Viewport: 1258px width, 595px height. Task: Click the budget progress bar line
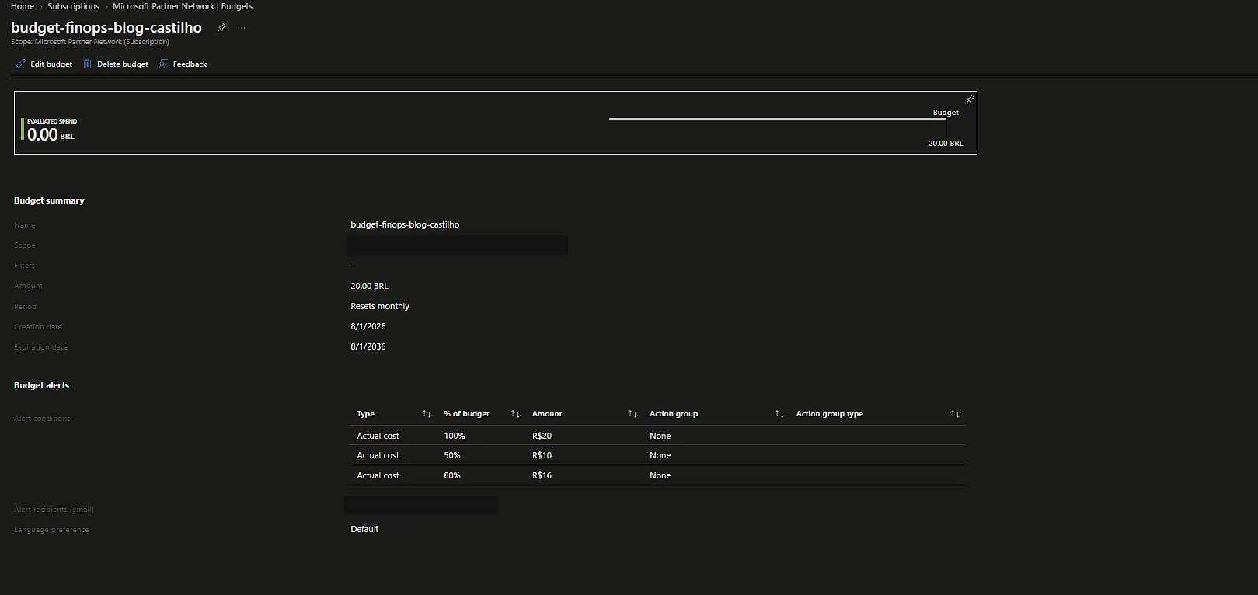pos(777,119)
